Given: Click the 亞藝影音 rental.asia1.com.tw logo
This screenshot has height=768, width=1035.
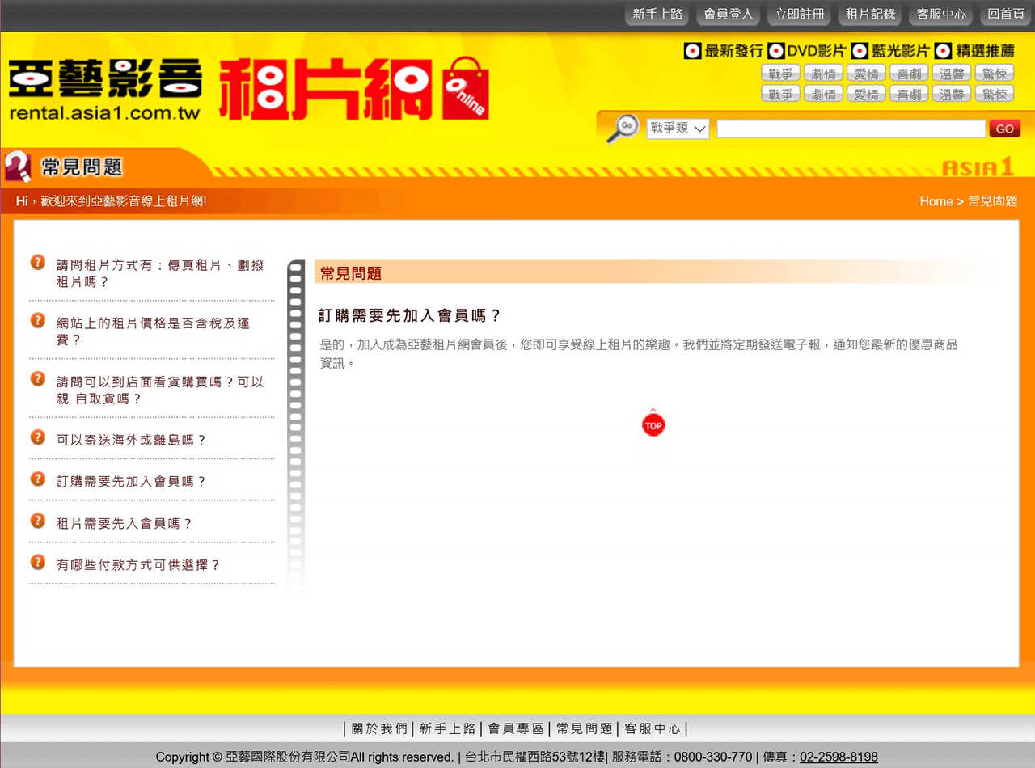Looking at the screenshot, I should (x=104, y=90).
